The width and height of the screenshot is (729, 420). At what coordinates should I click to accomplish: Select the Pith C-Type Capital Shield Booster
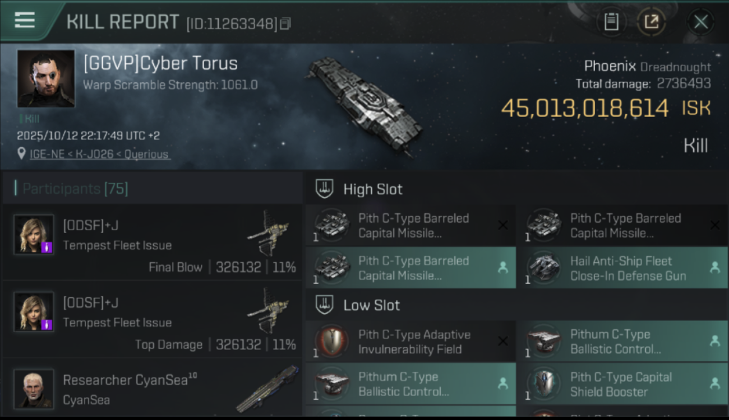[x=621, y=384]
